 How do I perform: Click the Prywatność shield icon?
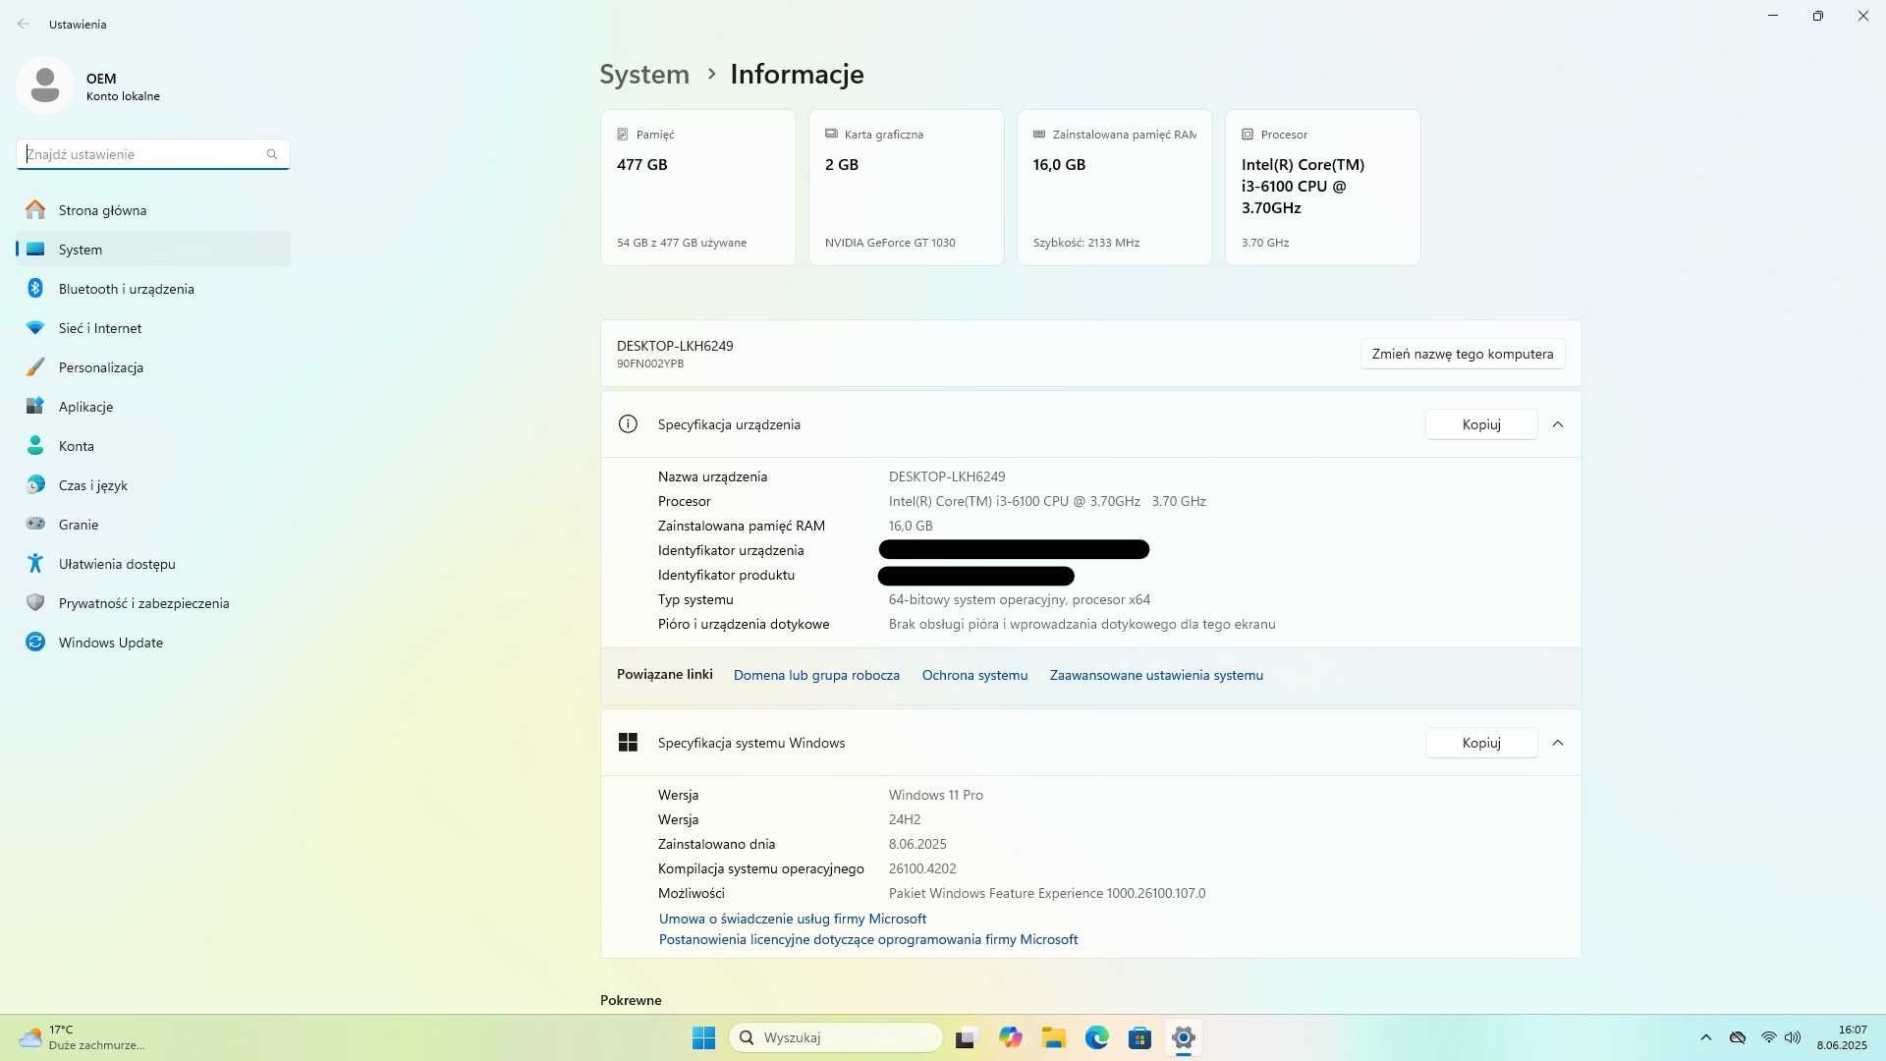[x=35, y=602]
